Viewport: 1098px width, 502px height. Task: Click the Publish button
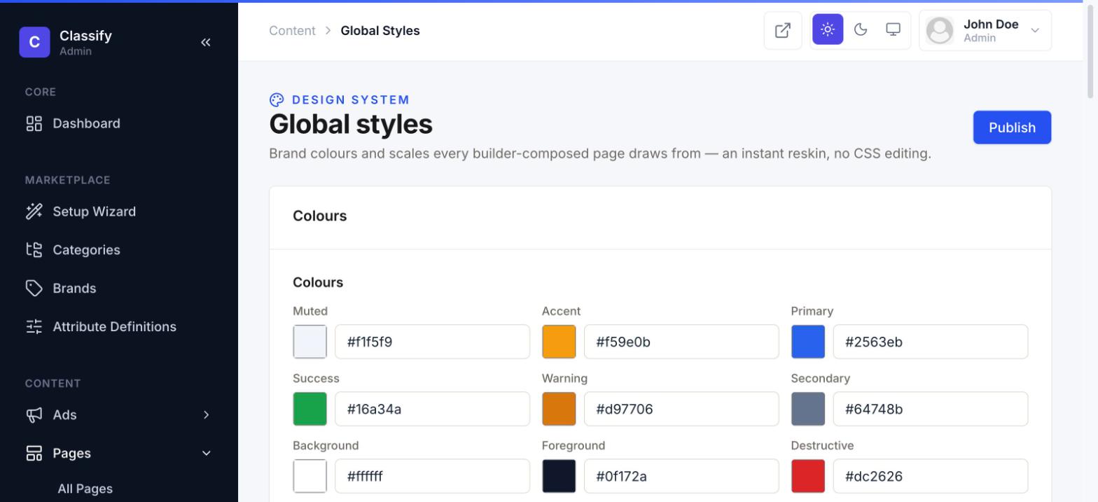tap(1012, 127)
